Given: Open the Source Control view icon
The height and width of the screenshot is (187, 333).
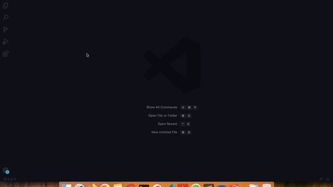Looking at the screenshot, I should tap(6, 29).
